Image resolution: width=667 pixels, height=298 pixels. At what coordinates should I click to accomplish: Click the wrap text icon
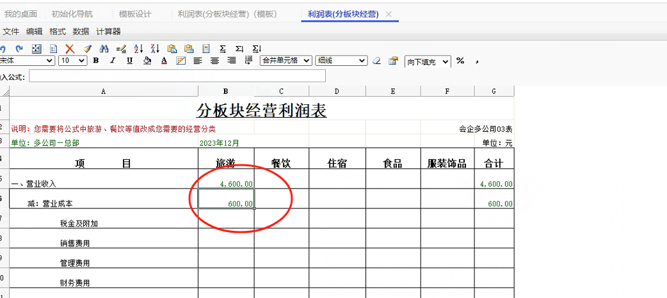coord(249,61)
